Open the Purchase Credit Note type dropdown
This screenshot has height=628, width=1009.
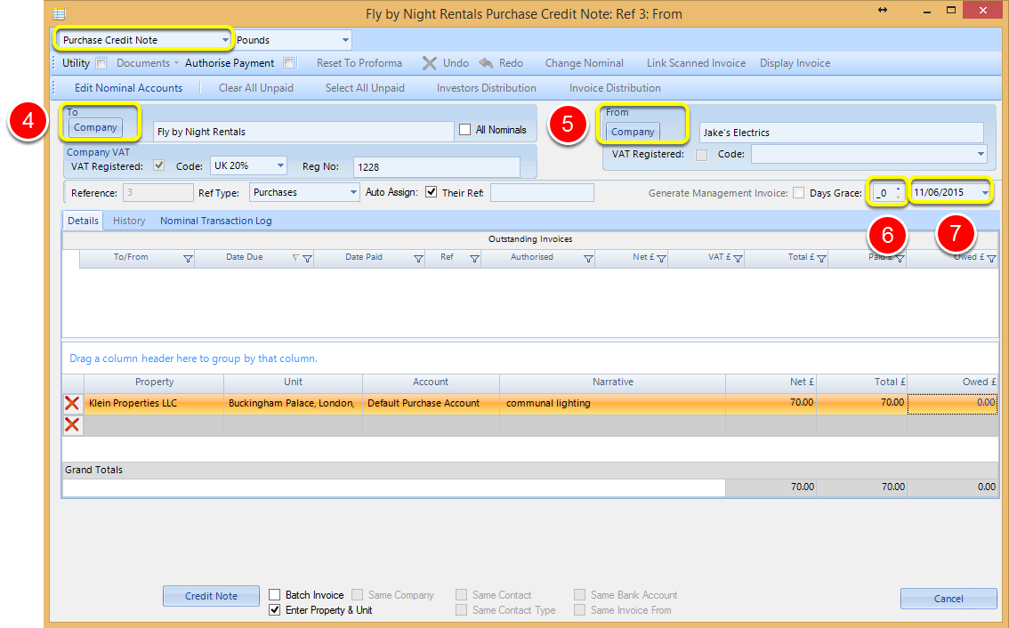pyautogui.click(x=224, y=40)
